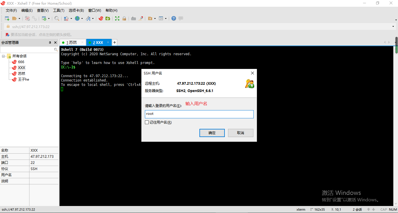Close the SSH 用户名 dialog
Viewport: 398px width, 213px height.
point(253,73)
